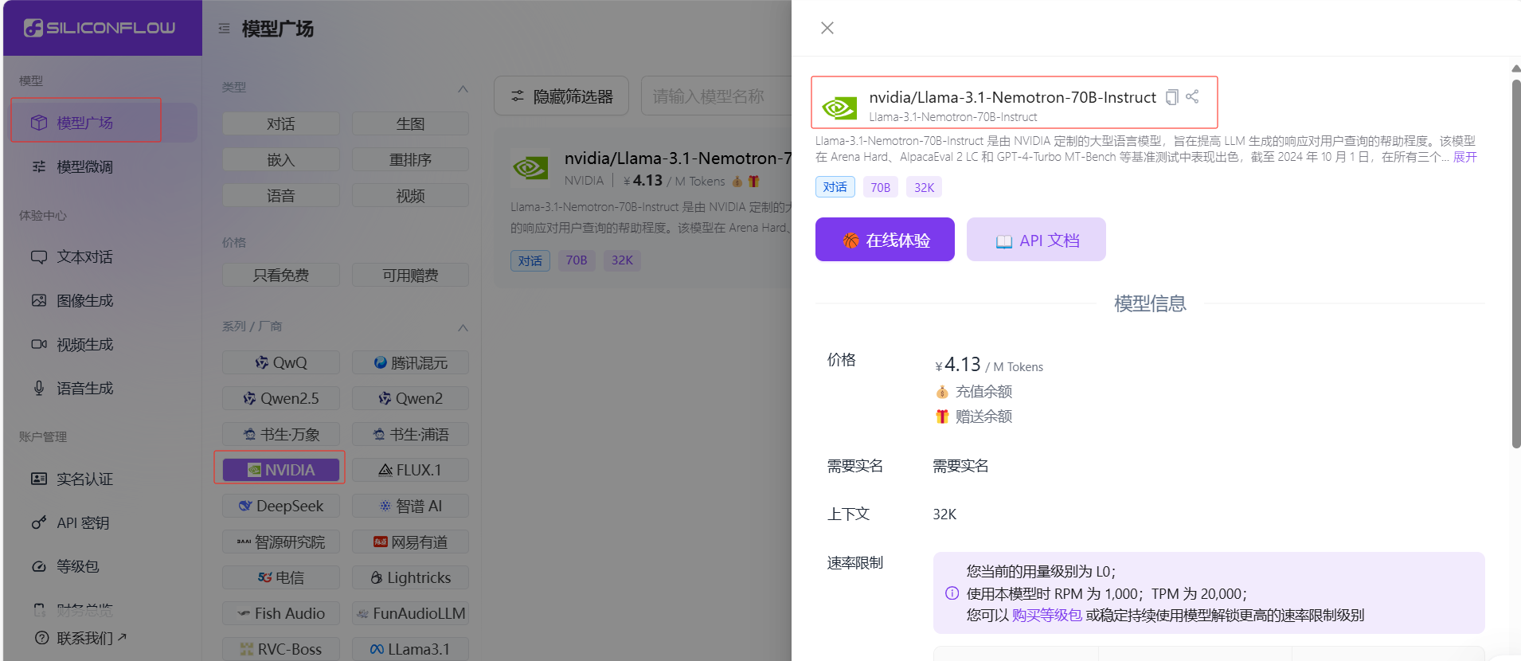Select the RVC-Boss vendor filter
1521x661 pixels.
(x=281, y=649)
